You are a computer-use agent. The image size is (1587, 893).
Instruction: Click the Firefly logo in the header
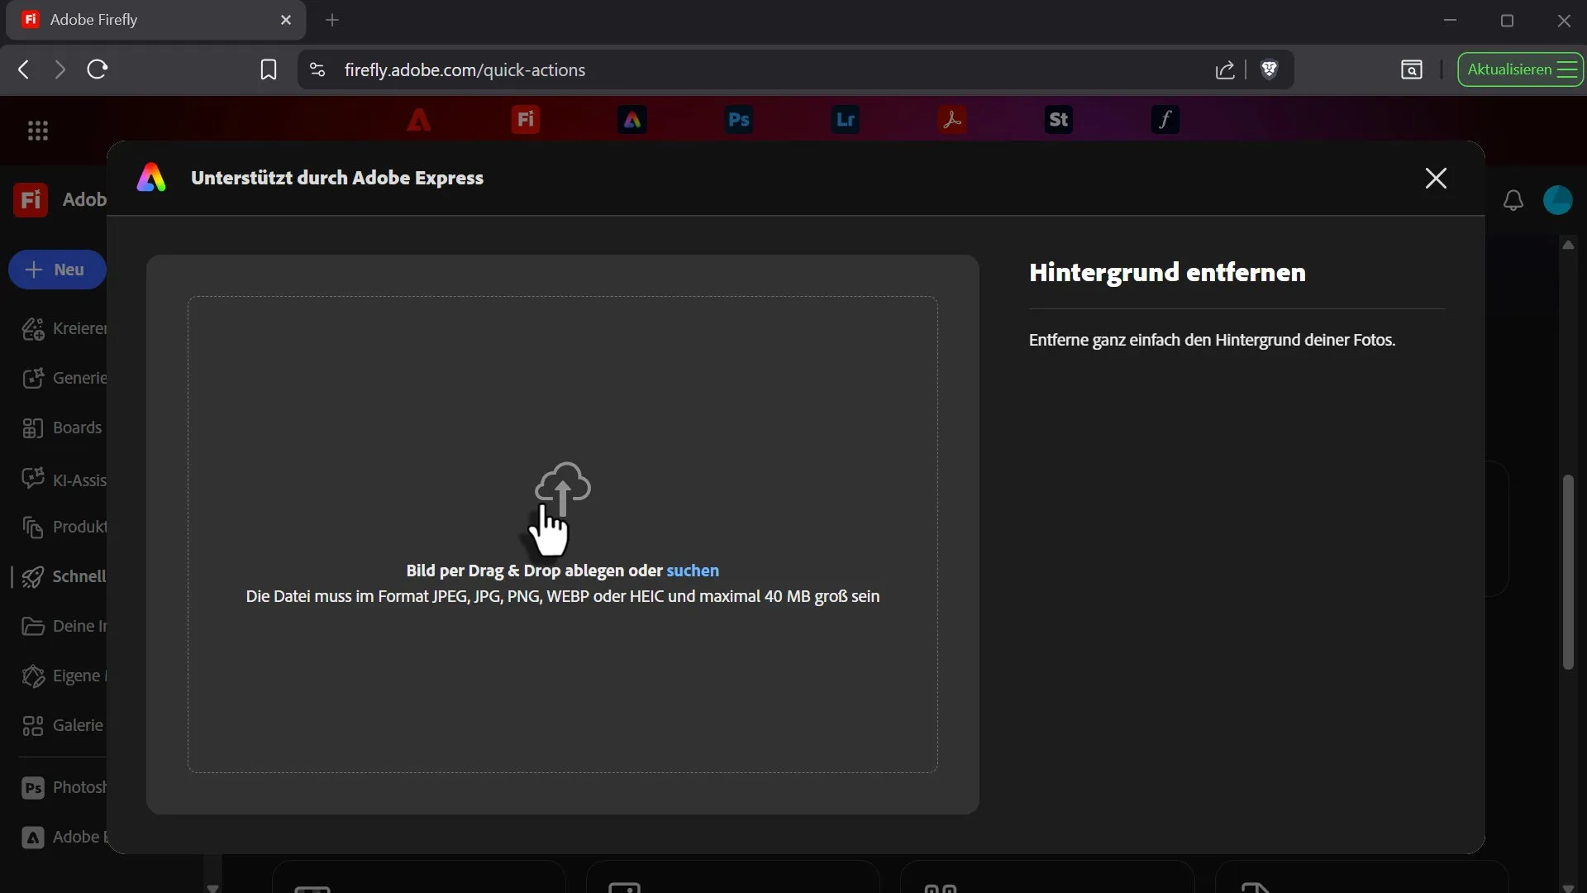(31, 199)
